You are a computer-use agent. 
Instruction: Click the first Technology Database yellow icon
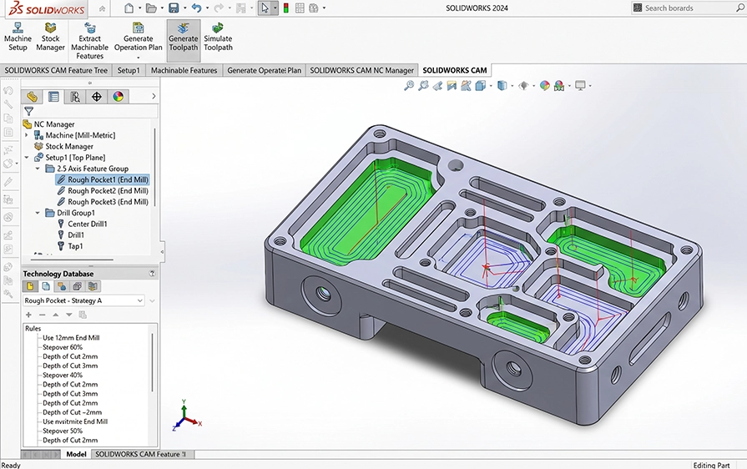click(30, 286)
